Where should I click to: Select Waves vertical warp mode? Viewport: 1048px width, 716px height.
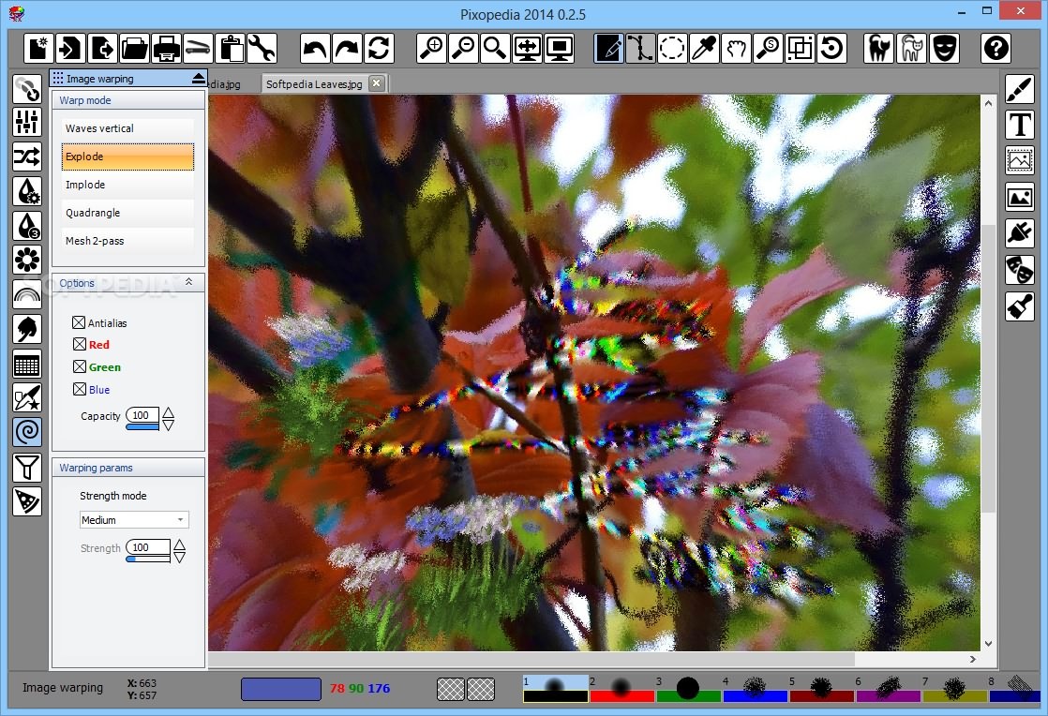(x=127, y=128)
